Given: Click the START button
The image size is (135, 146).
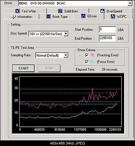Looking at the screenshot, I should [x=23, y=68].
